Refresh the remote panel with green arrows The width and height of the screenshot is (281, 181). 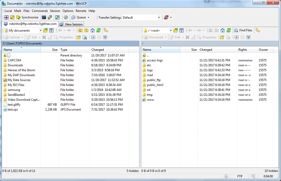pyautogui.click(x=229, y=30)
